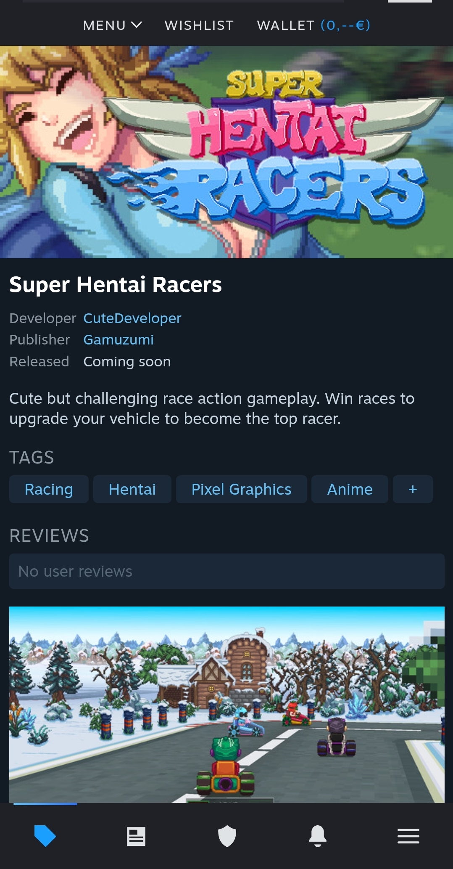Tap the Super Hentai Racers header banner
453x869 pixels.
click(226, 152)
